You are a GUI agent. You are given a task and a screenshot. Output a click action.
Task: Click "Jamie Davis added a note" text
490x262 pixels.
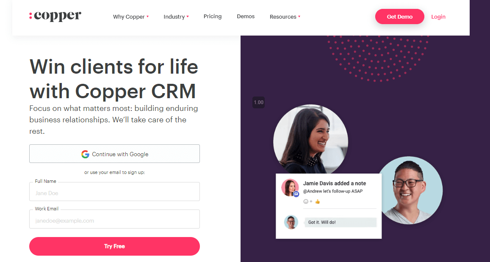[335, 183]
